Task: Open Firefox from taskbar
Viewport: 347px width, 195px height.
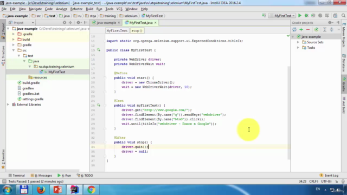Action: click(41, 190)
